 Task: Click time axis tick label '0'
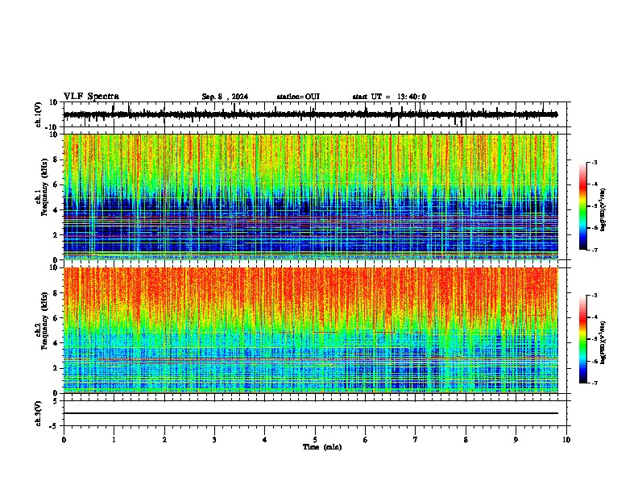(x=64, y=440)
